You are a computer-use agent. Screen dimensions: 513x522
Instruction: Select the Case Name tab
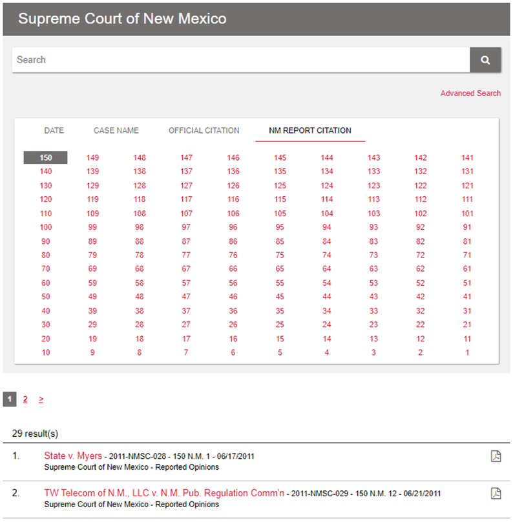coord(116,130)
